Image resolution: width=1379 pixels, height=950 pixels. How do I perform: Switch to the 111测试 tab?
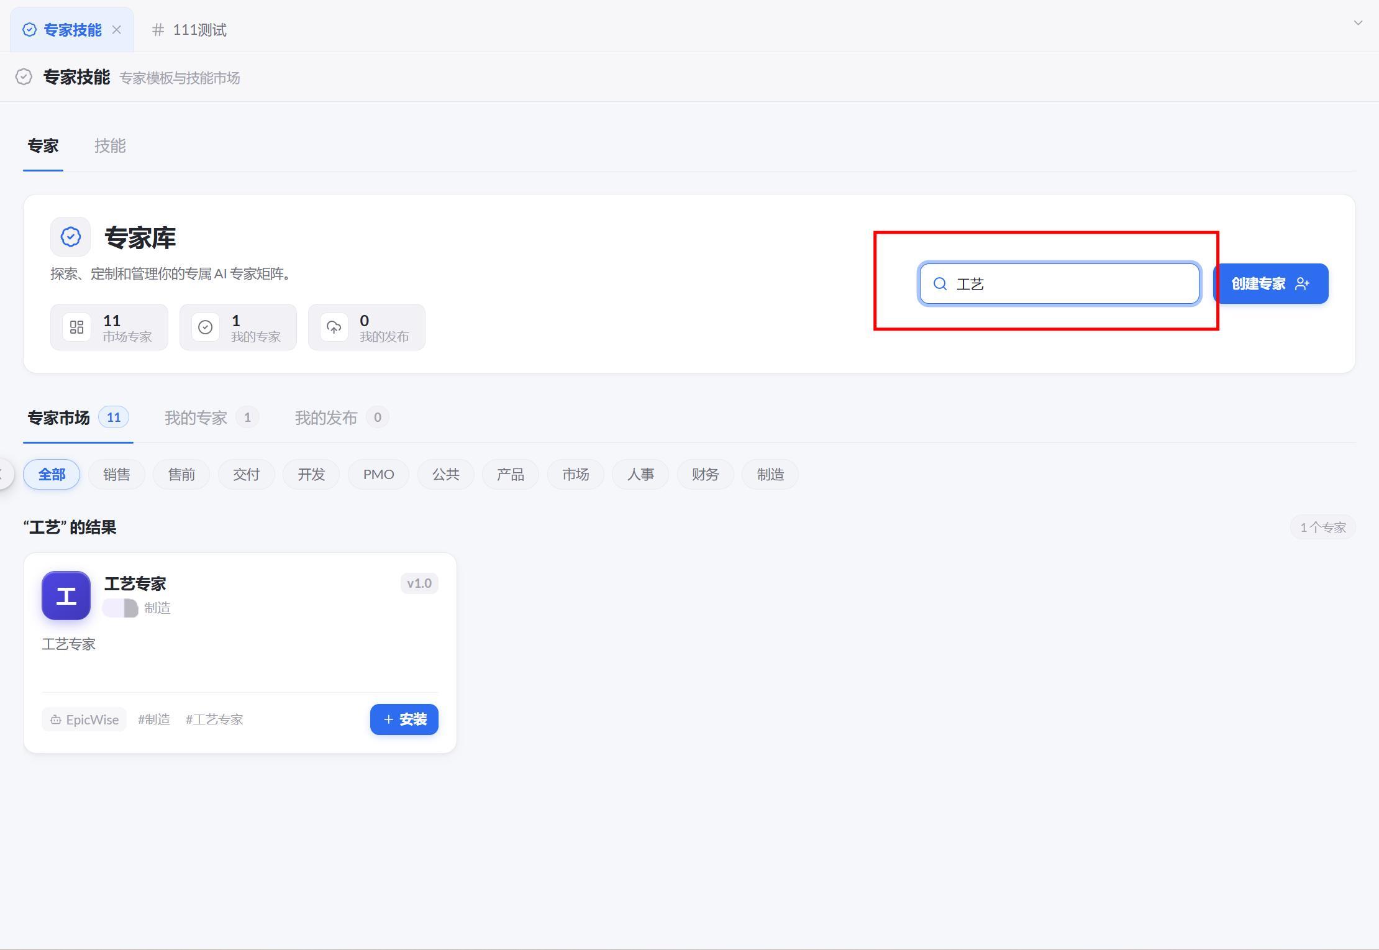pos(189,30)
